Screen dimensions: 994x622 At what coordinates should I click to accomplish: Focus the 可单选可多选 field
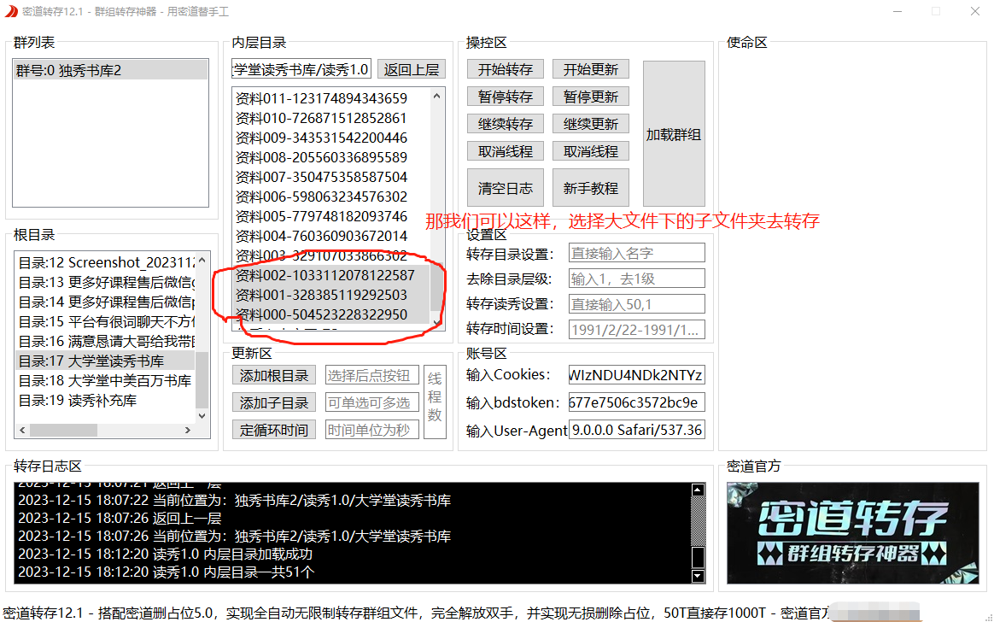coord(372,402)
